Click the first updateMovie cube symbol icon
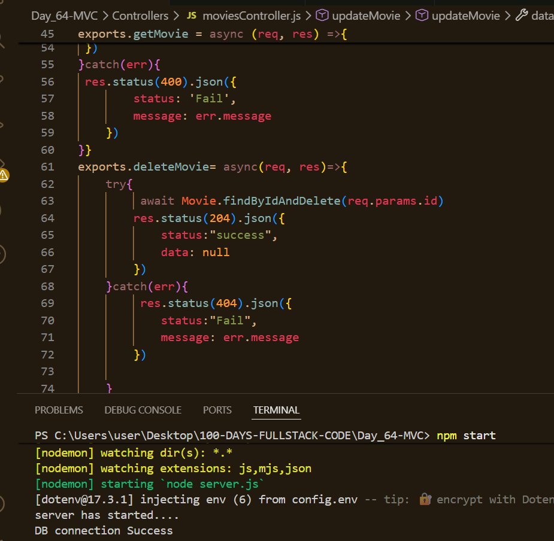Screen dimensions: 554x541 322,16
